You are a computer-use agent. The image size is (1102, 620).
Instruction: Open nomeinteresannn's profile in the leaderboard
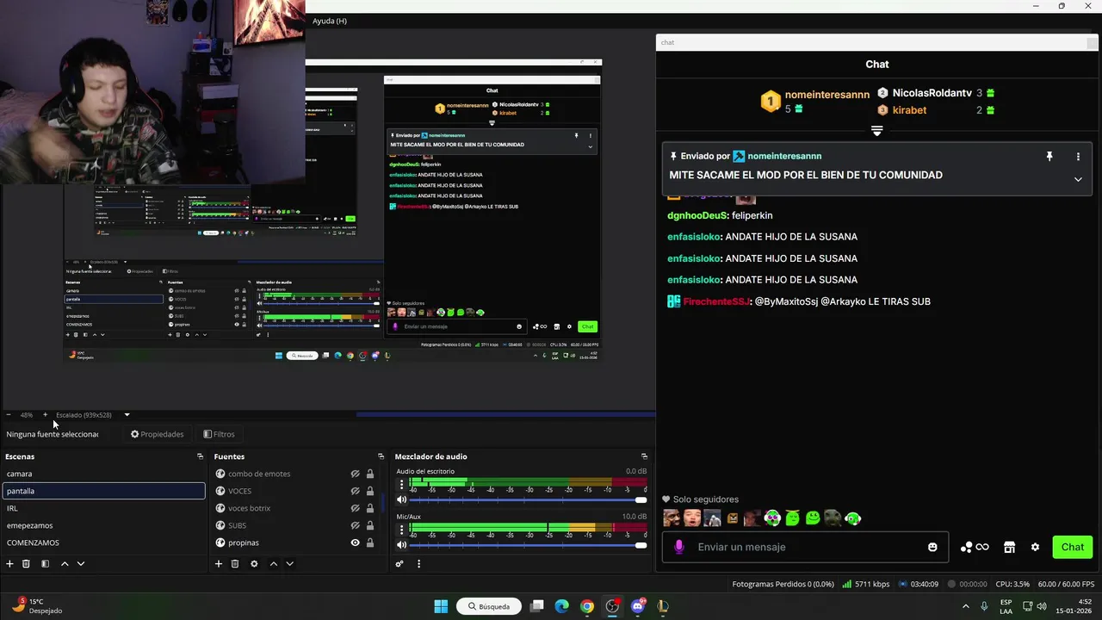point(827,95)
